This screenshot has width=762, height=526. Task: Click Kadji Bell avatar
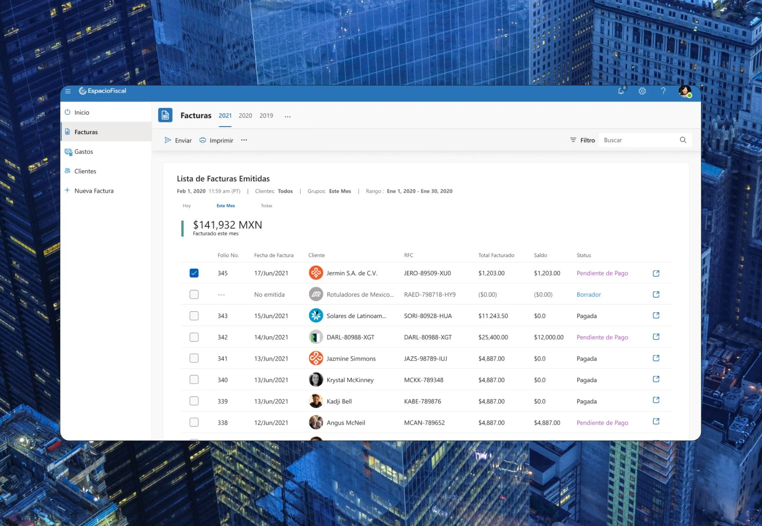click(316, 401)
